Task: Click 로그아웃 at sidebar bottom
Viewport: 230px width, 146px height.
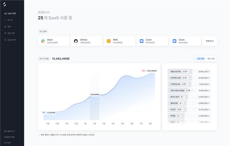Action: (7, 142)
